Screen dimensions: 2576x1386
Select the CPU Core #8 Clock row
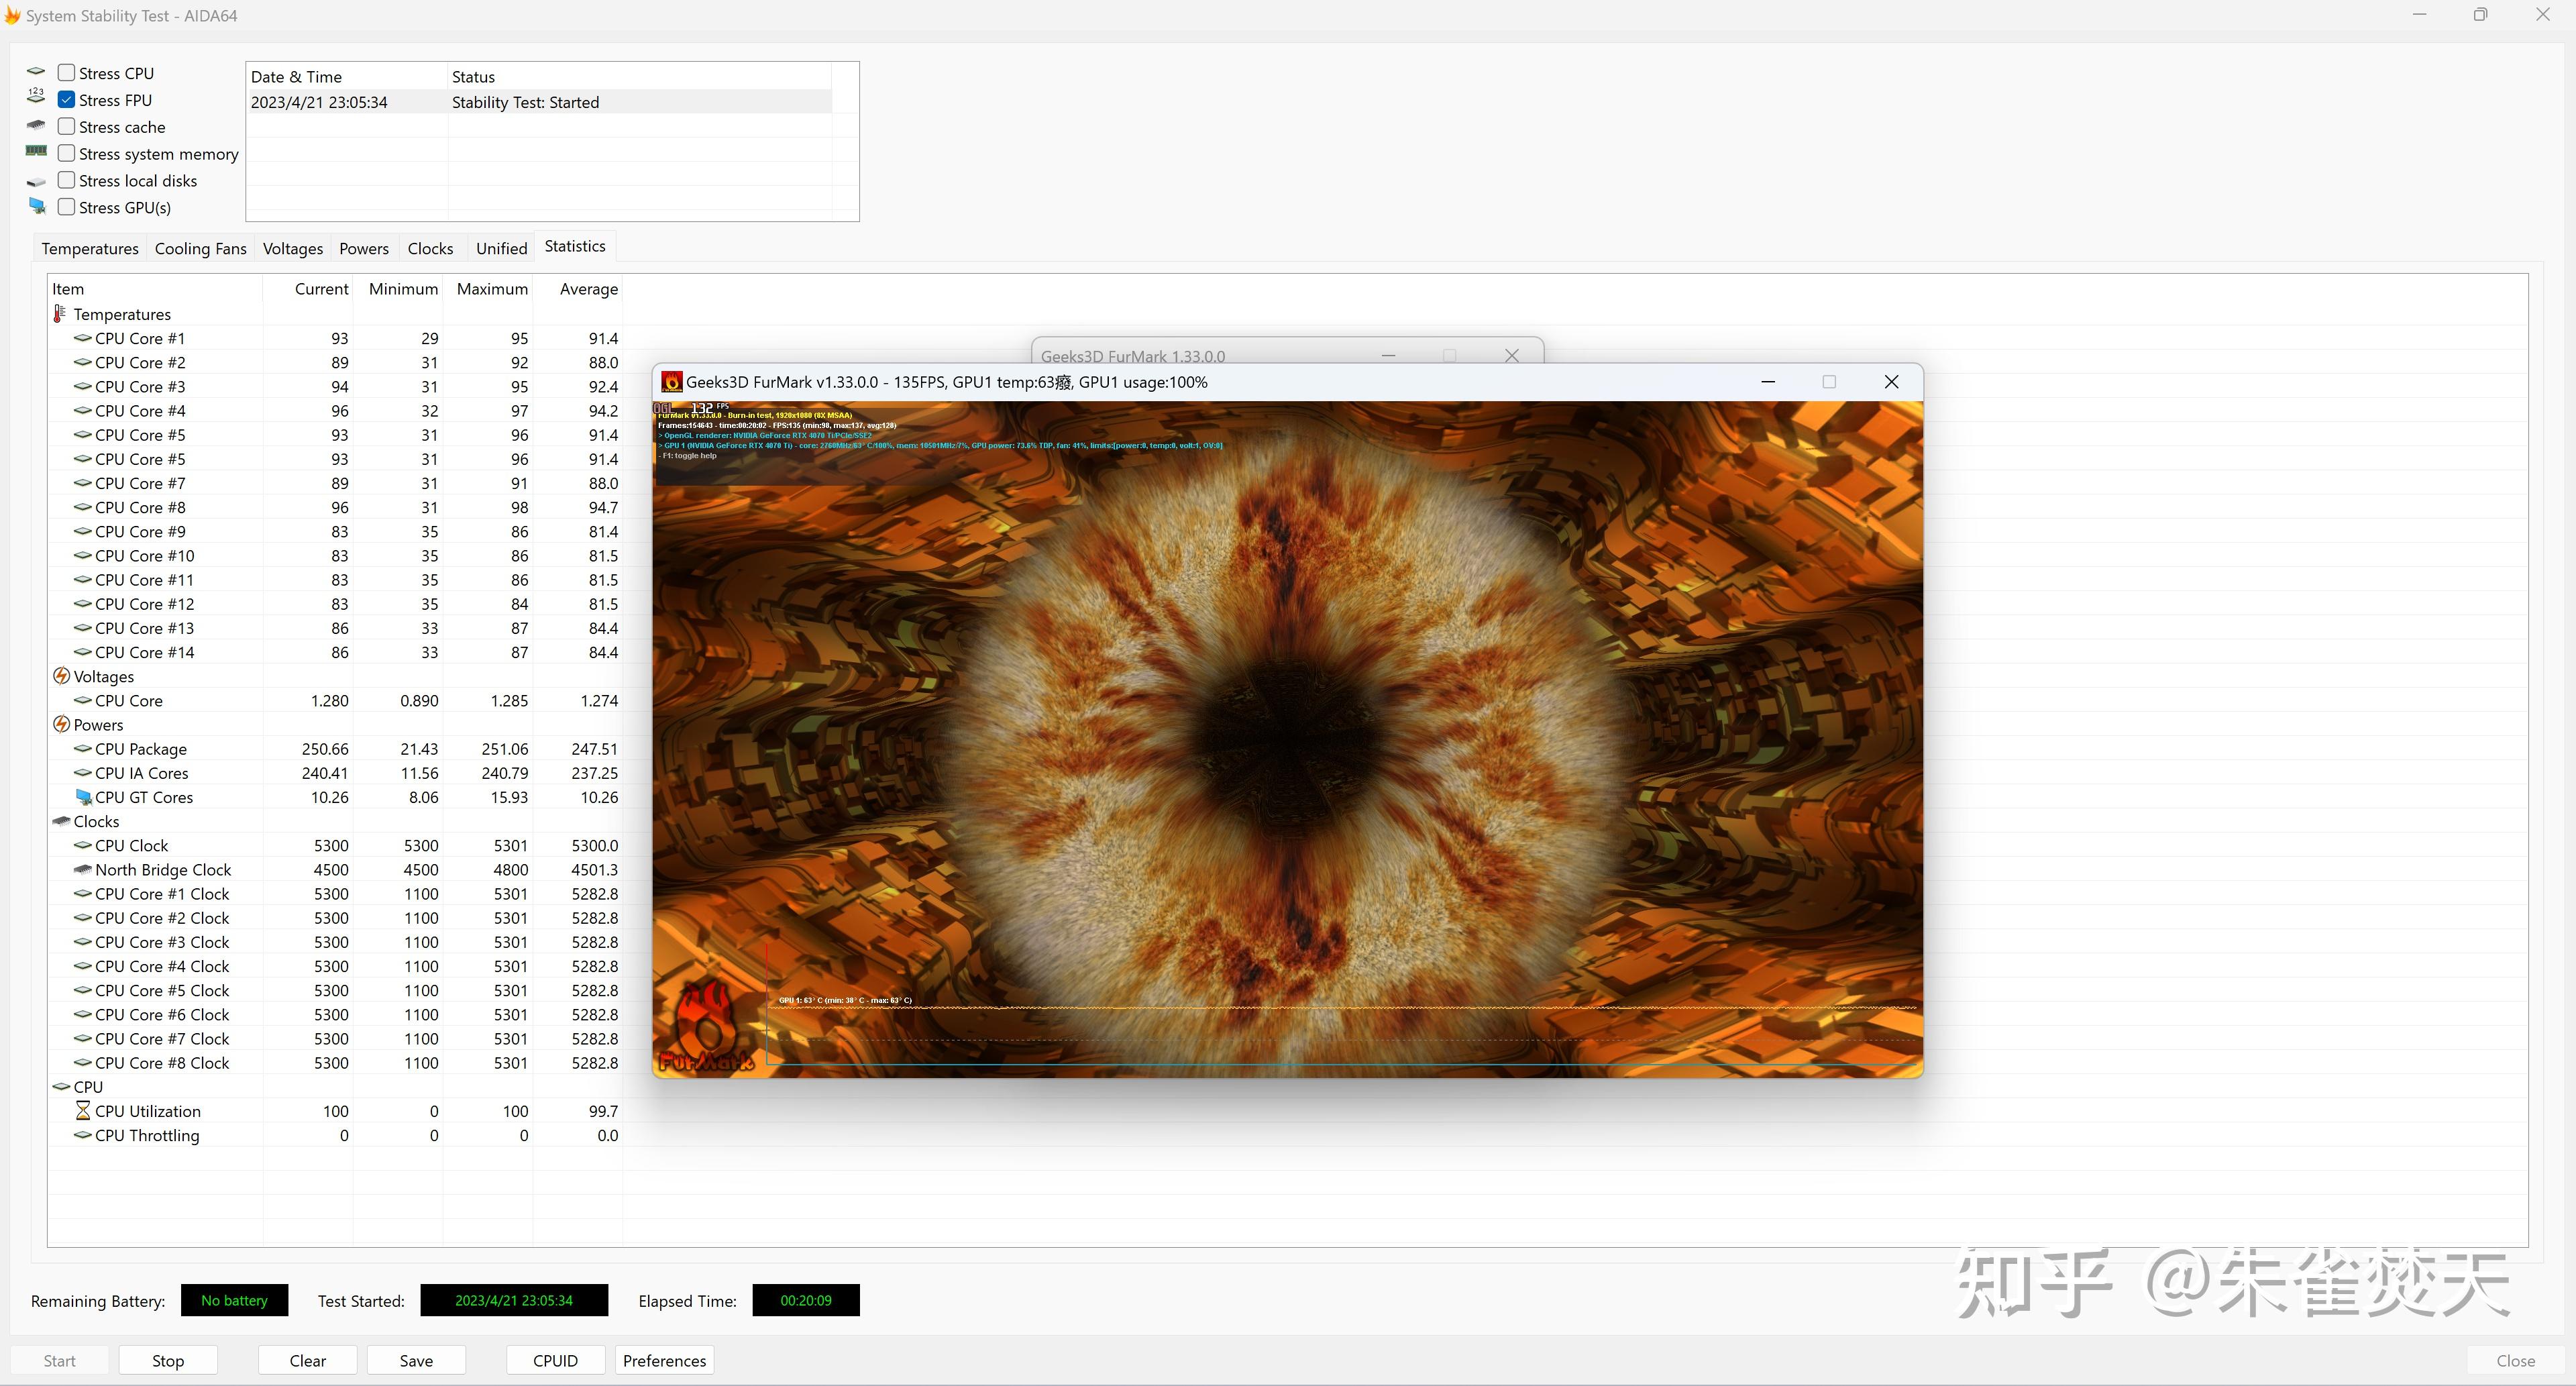click(x=335, y=1063)
